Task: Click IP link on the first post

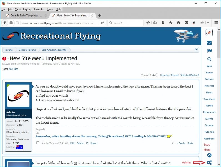Action: tap(87, 143)
